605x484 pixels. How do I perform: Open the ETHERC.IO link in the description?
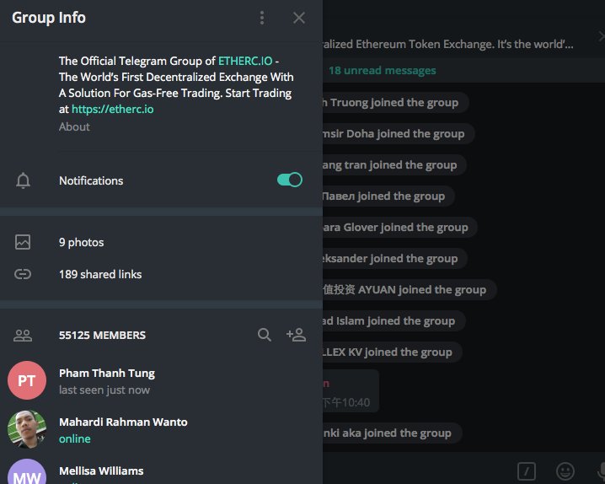(x=245, y=61)
